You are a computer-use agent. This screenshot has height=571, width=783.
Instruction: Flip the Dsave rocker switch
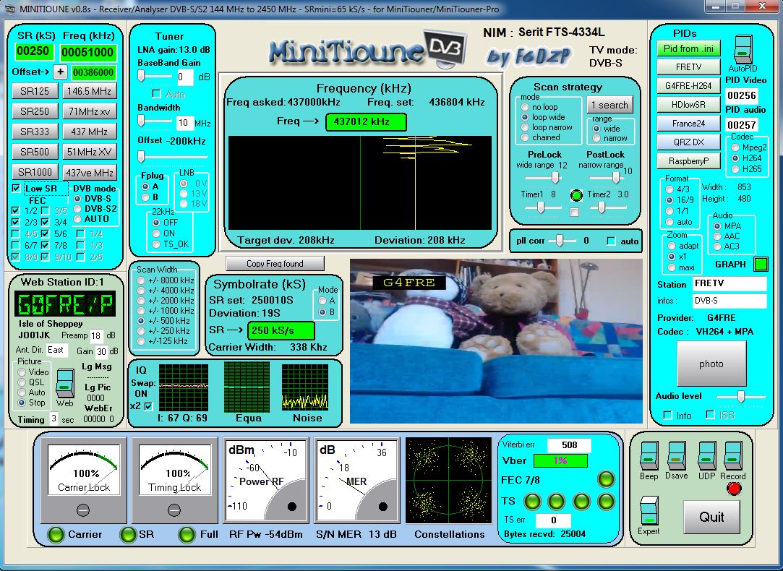pos(677,455)
